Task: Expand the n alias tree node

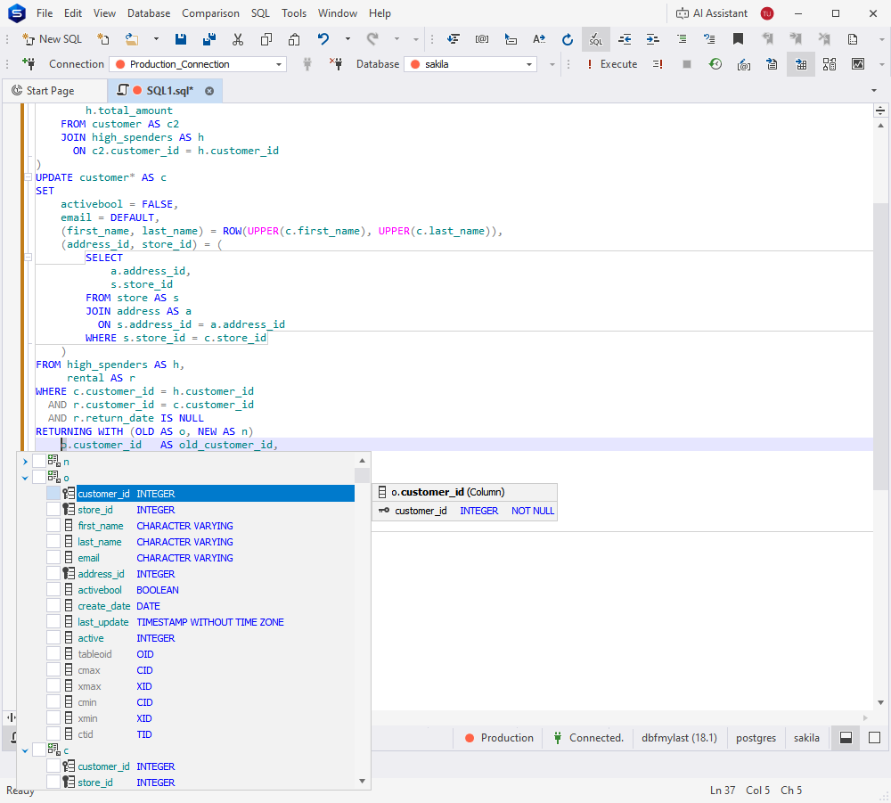Action: pos(25,462)
